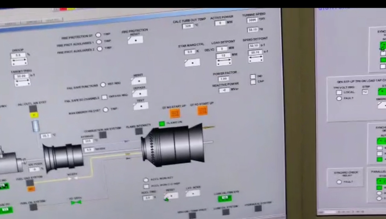Screen dimensions: 386x219
Task: Click the button under STAB MARG CTRL
Action: click(192, 63)
